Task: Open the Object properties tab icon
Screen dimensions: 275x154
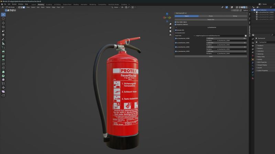Action: (x=253, y=59)
